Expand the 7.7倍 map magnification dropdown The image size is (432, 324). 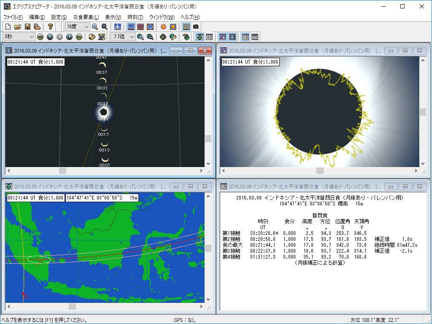point(132,37)
